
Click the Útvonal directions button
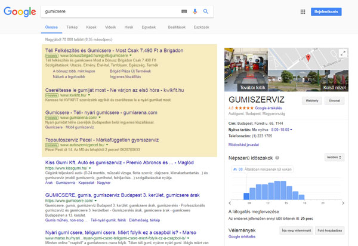335,100
